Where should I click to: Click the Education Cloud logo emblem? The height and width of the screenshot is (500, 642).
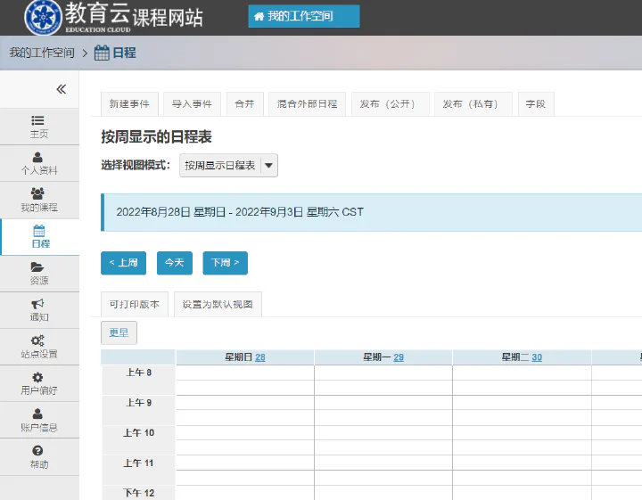pyautogui.click(x=43, y=17)
